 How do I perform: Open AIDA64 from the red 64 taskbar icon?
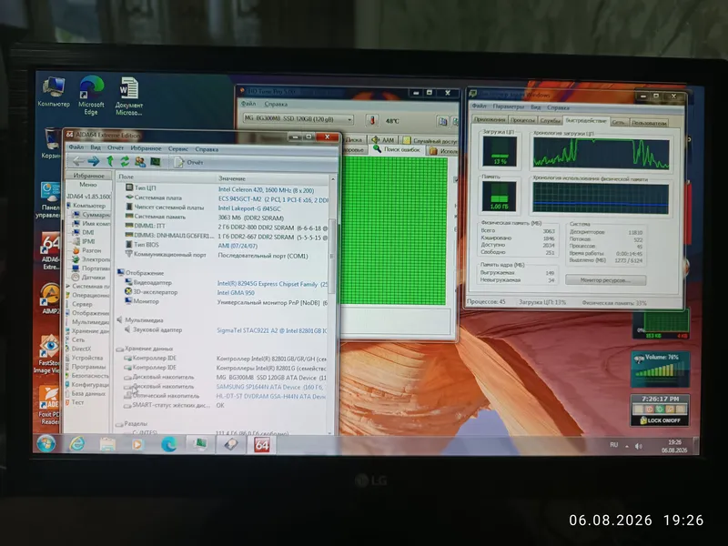click(x=261, y=445)
